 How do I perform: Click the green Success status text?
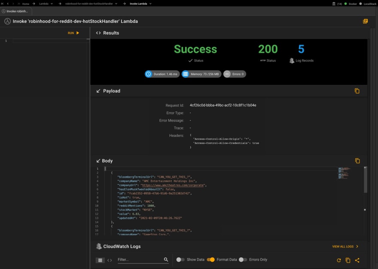click(195, 49)
